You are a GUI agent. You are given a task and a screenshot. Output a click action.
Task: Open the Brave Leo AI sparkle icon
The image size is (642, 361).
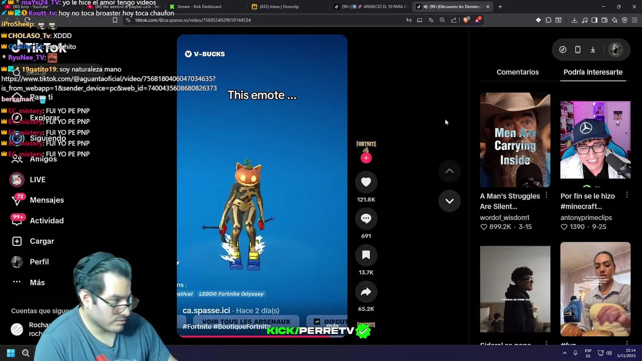coord(614,20)
